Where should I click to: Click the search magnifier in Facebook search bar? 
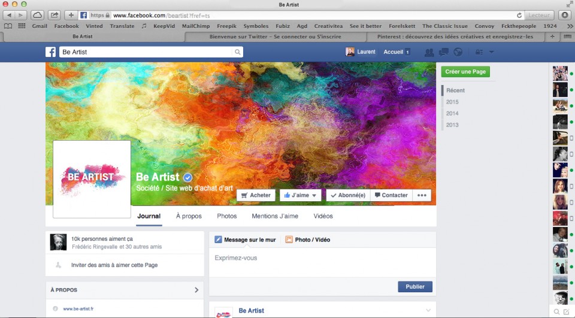[238, 52]
